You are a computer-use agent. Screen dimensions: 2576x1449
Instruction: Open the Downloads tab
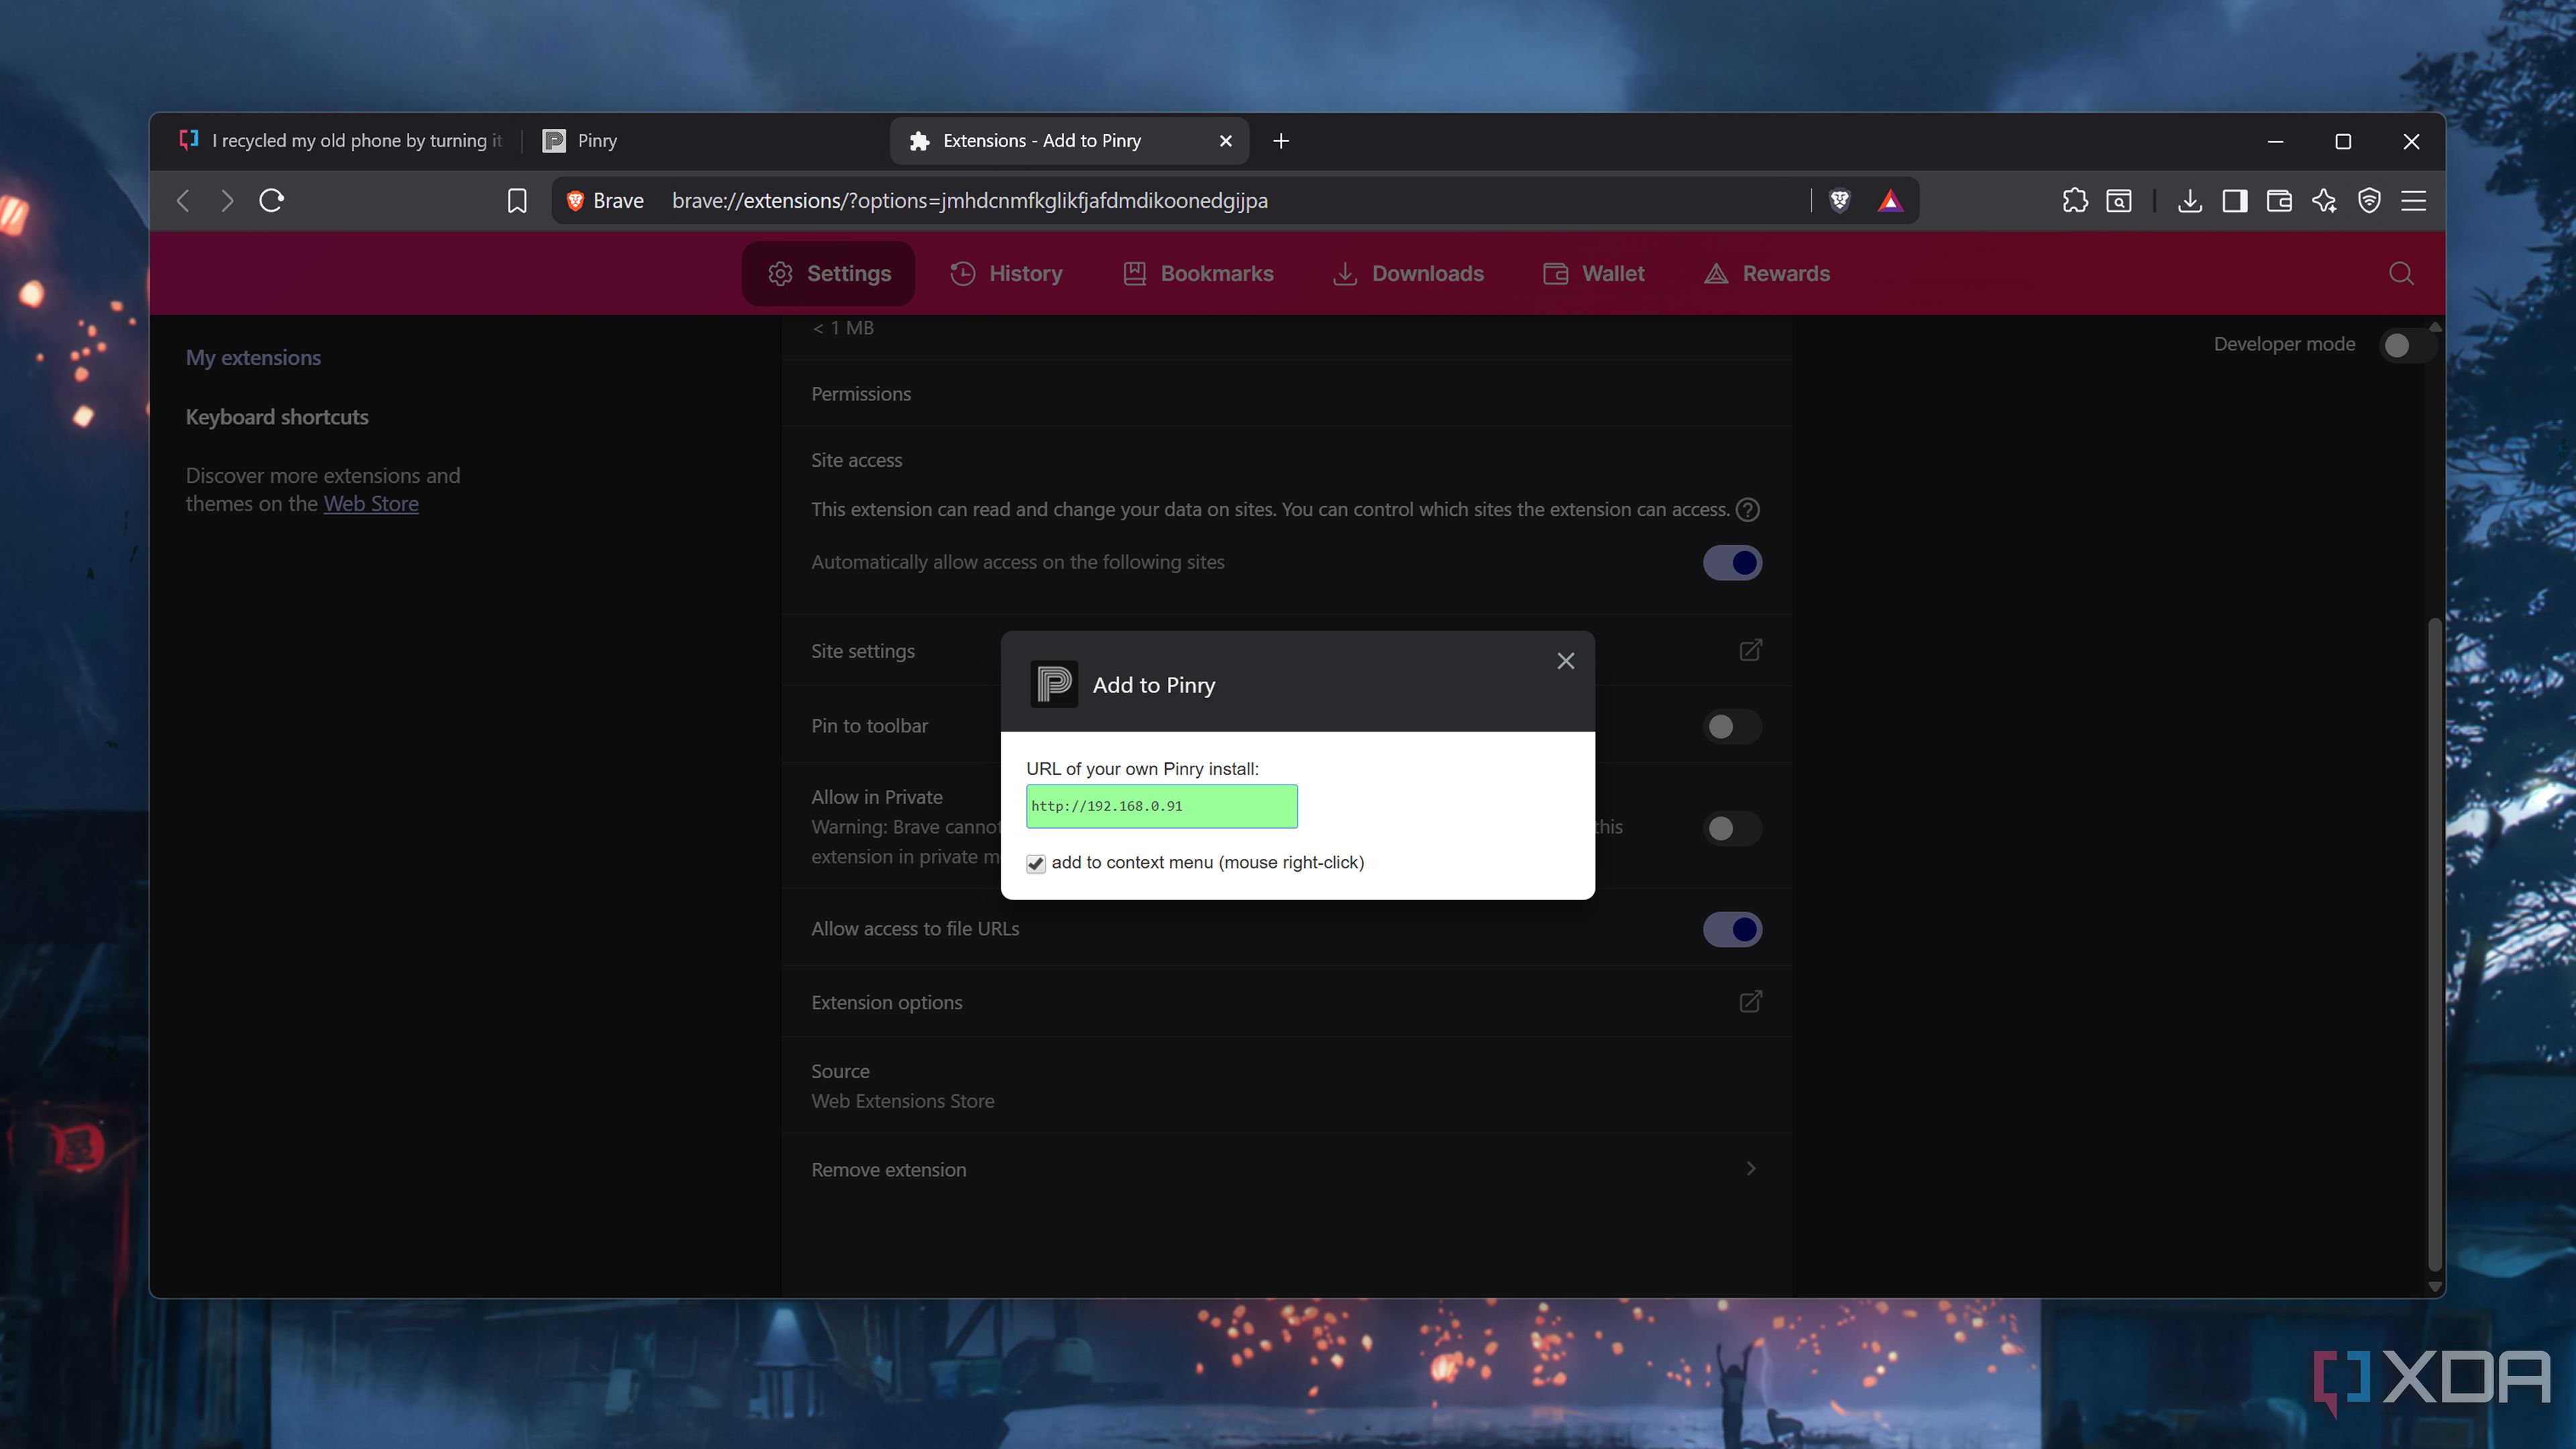click(x=1408, y=274)
